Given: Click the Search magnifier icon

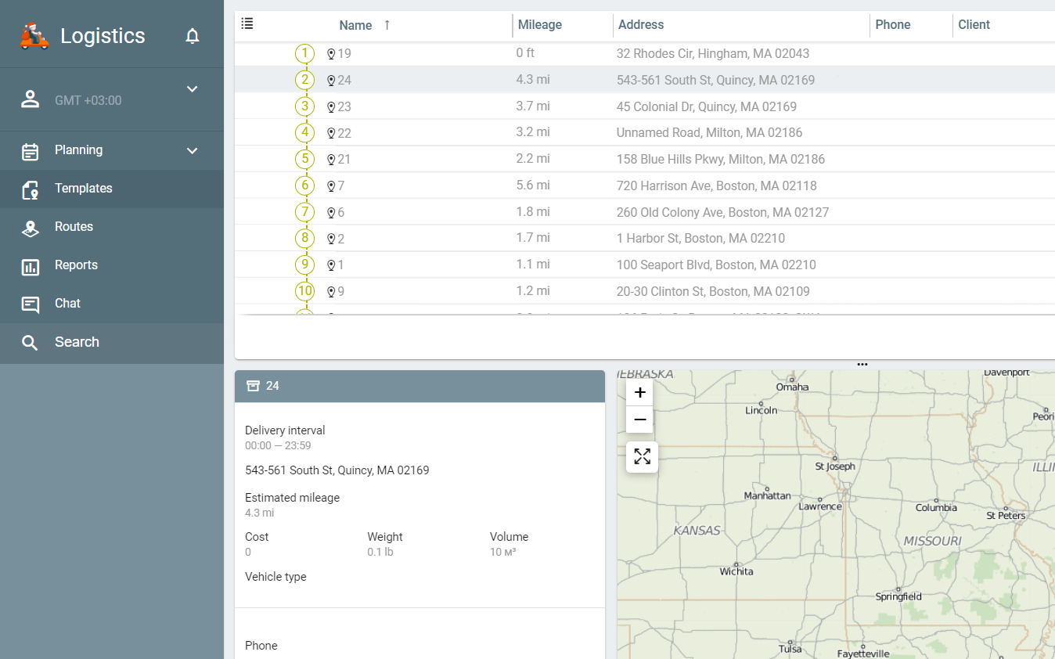Looking at the screenshot, I should (30, 343).
